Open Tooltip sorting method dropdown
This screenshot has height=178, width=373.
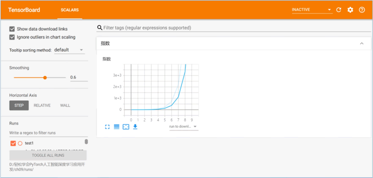[x=69, y=50]
